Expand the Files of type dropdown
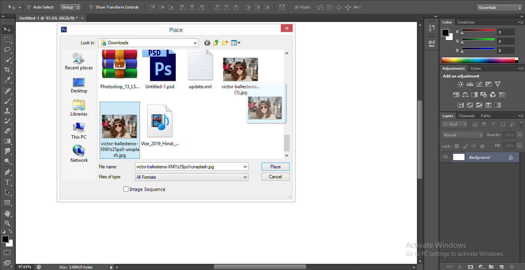 [192, 177]
